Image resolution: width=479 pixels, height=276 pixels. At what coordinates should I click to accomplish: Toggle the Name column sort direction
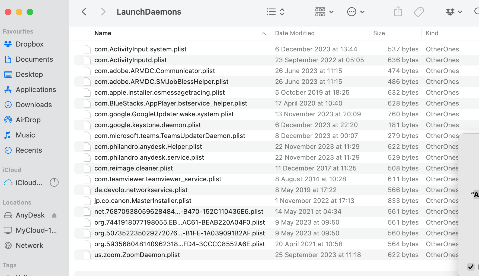click(x=263, y=33)
